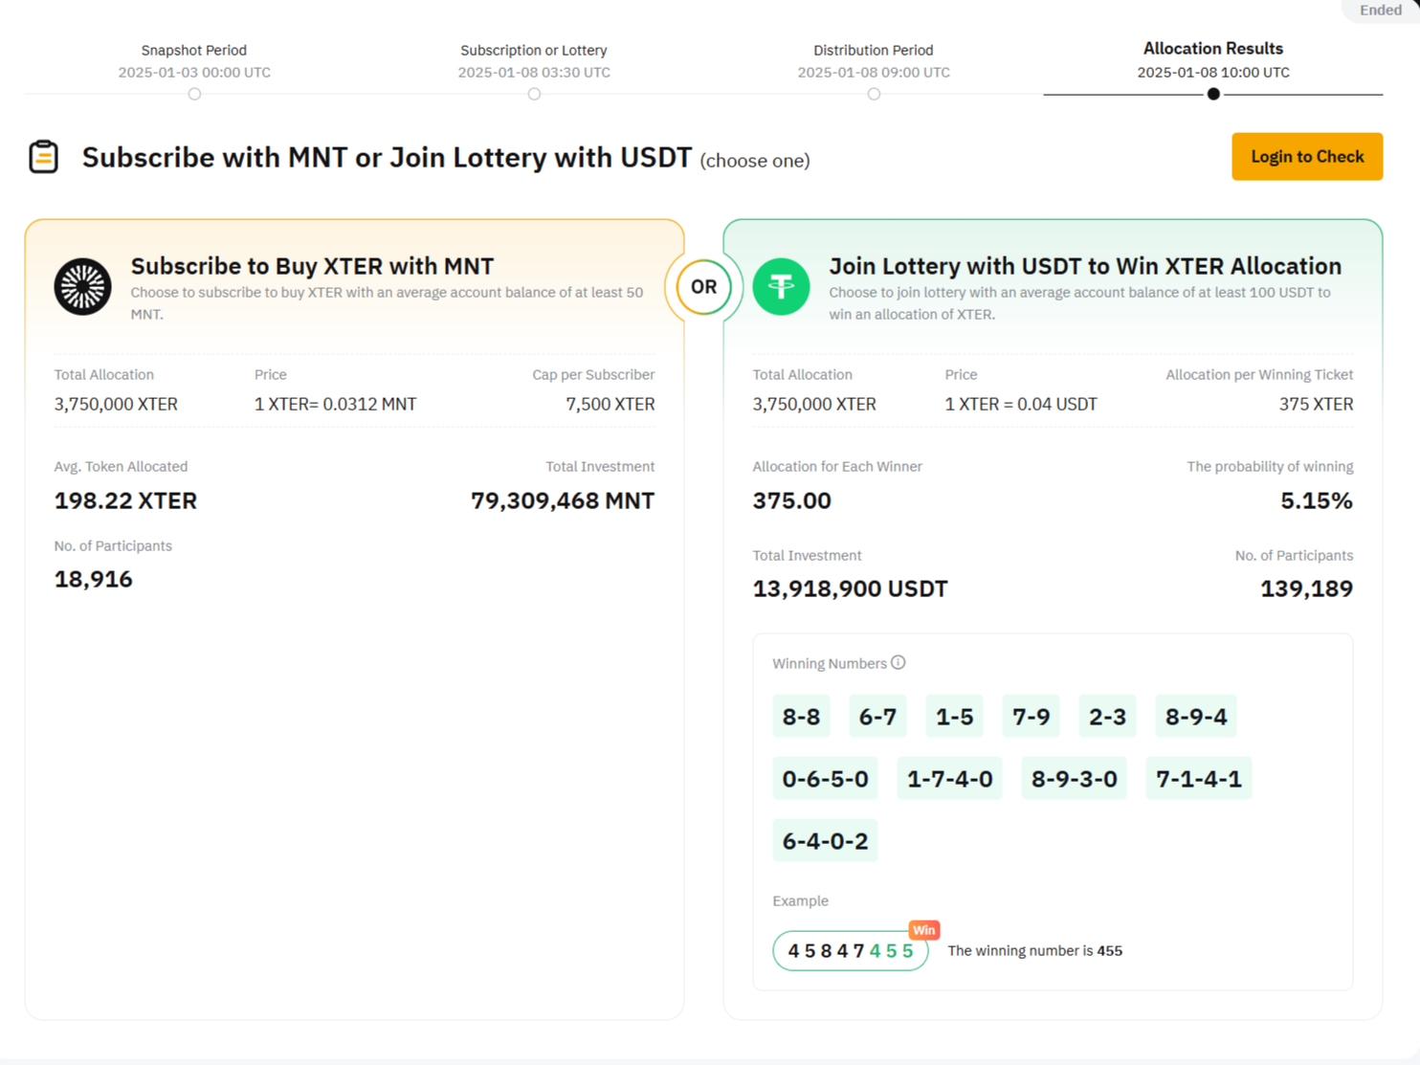Screen dimensions: 1420x1065
Task: Click the '1 XTER = 0.04 USDT' price
Action: click(1021, 404)
